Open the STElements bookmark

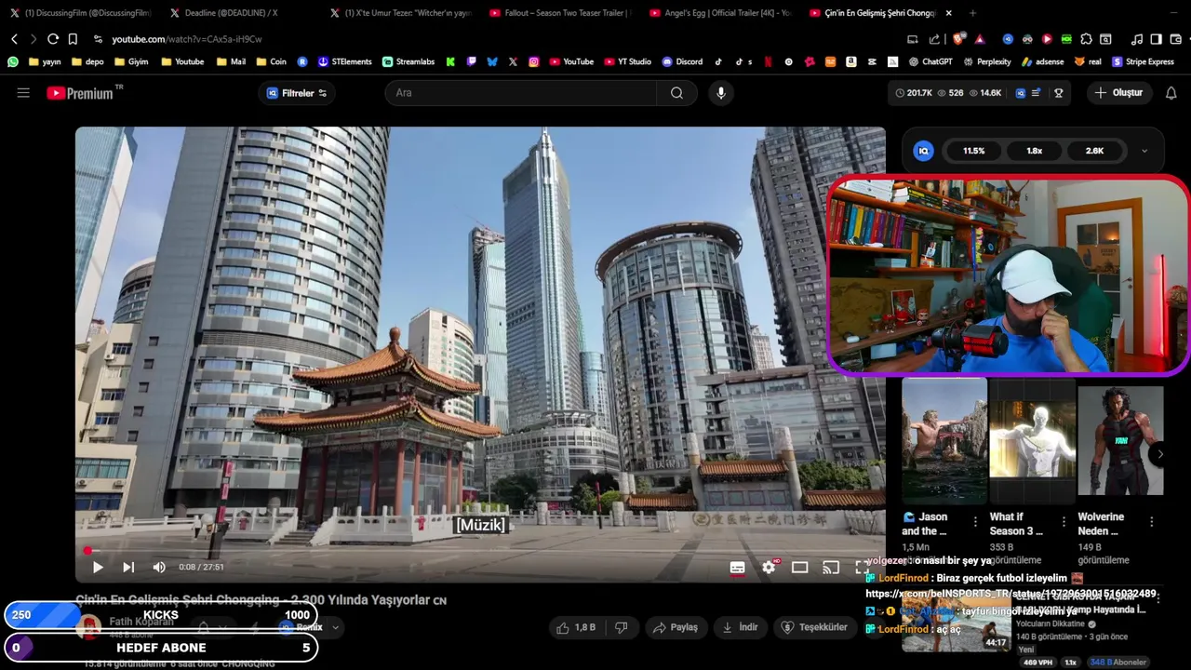345,61
